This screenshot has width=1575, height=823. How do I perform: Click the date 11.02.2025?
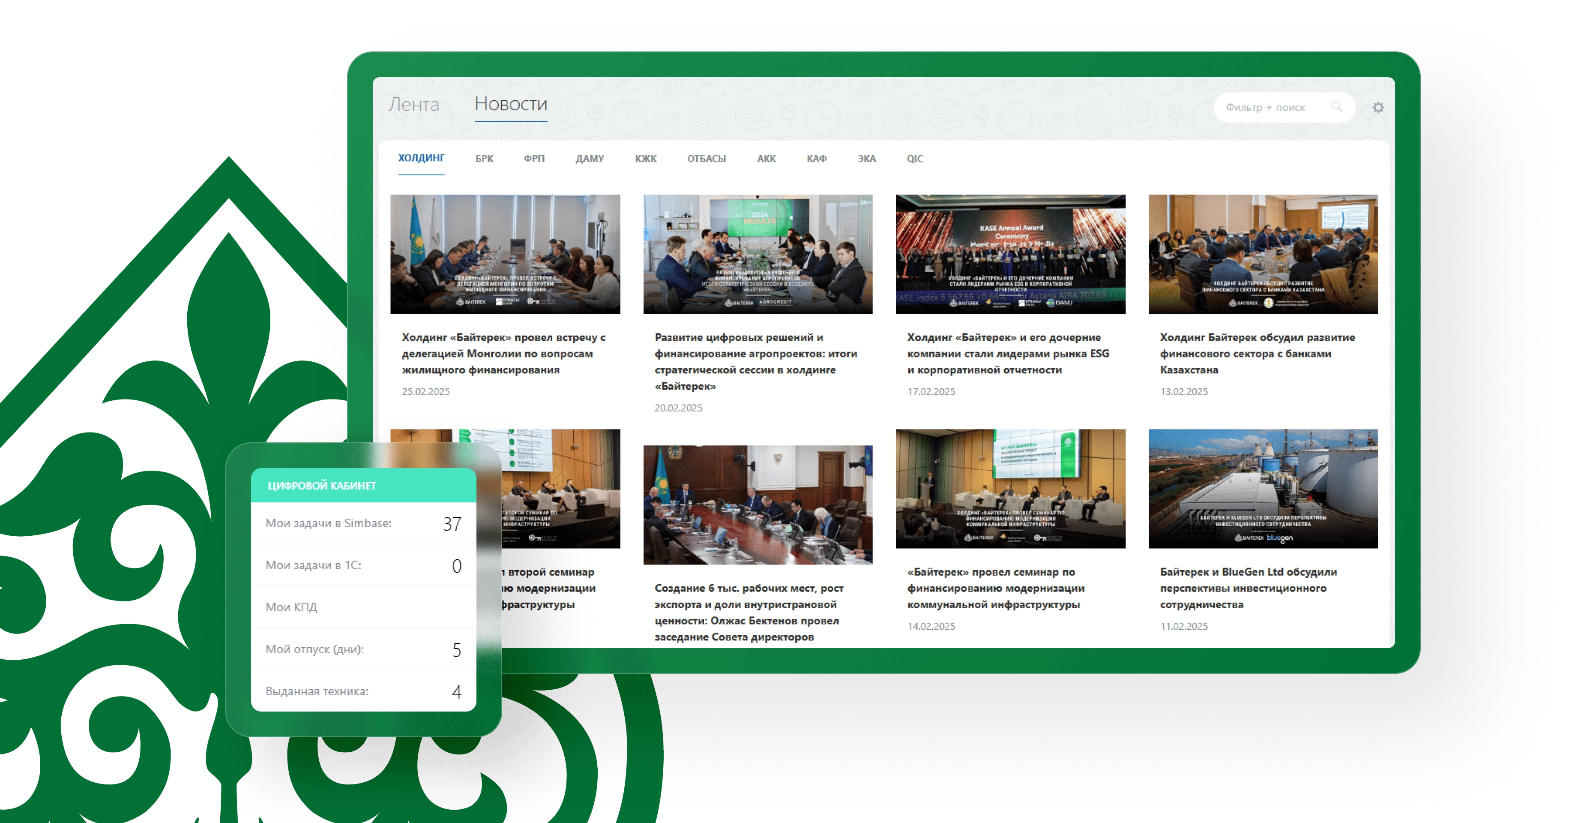pyautogui.click(x=1184, y=626)
